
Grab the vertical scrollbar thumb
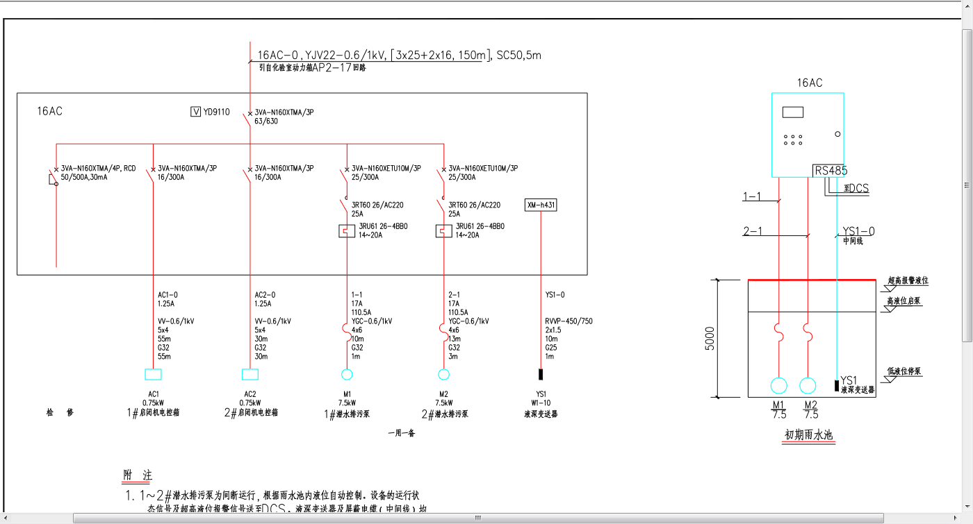967,185
